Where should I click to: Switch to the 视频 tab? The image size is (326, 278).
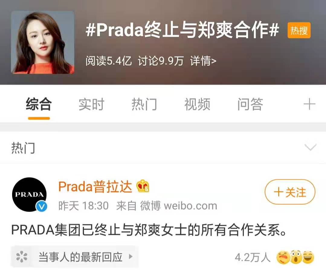pyautogui.click(x=197, y=104)
